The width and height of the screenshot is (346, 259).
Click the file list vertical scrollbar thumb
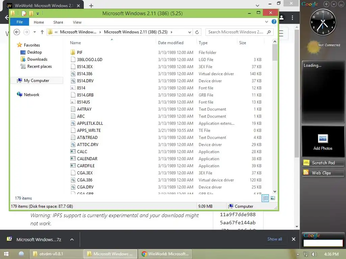click(x=275, y=52)
